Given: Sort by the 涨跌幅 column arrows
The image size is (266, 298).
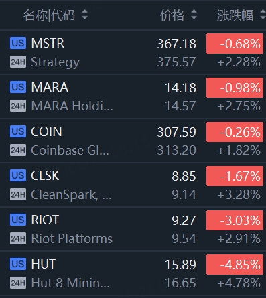Looking at the screenshot, I should [263, 15].
